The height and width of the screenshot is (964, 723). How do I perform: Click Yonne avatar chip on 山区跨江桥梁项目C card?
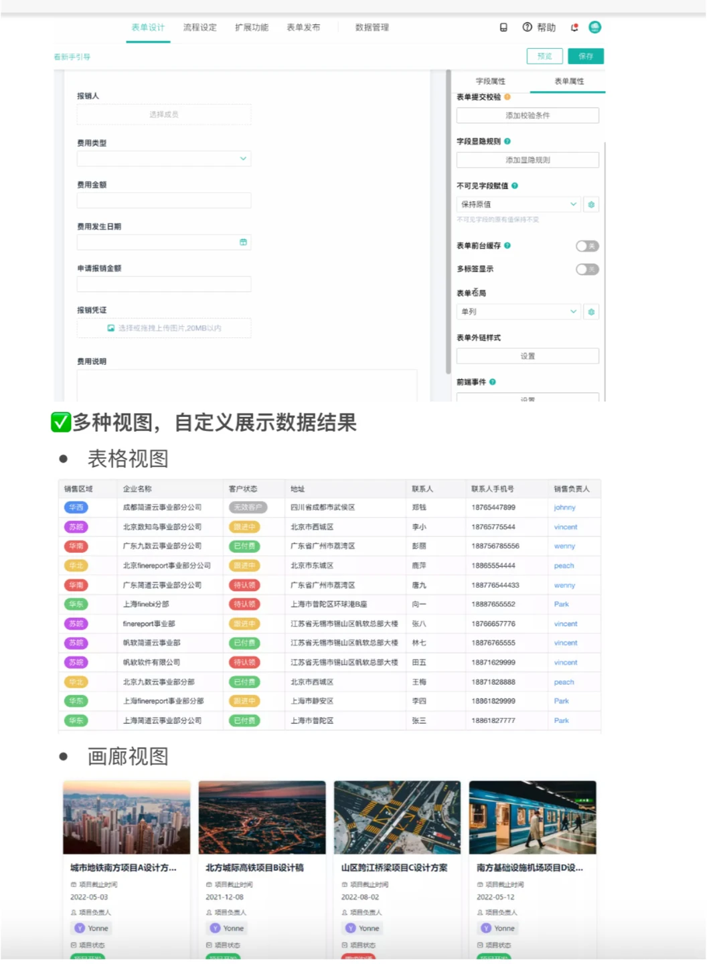(x=362, y=929)
